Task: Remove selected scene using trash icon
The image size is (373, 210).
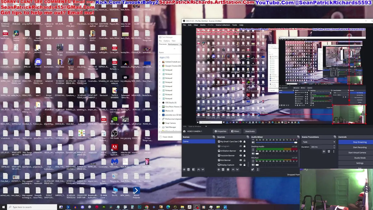Action: tap(189, 169)
